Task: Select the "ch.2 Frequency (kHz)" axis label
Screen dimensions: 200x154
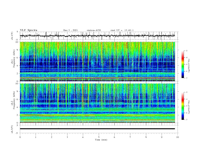Action: [13, 100]
